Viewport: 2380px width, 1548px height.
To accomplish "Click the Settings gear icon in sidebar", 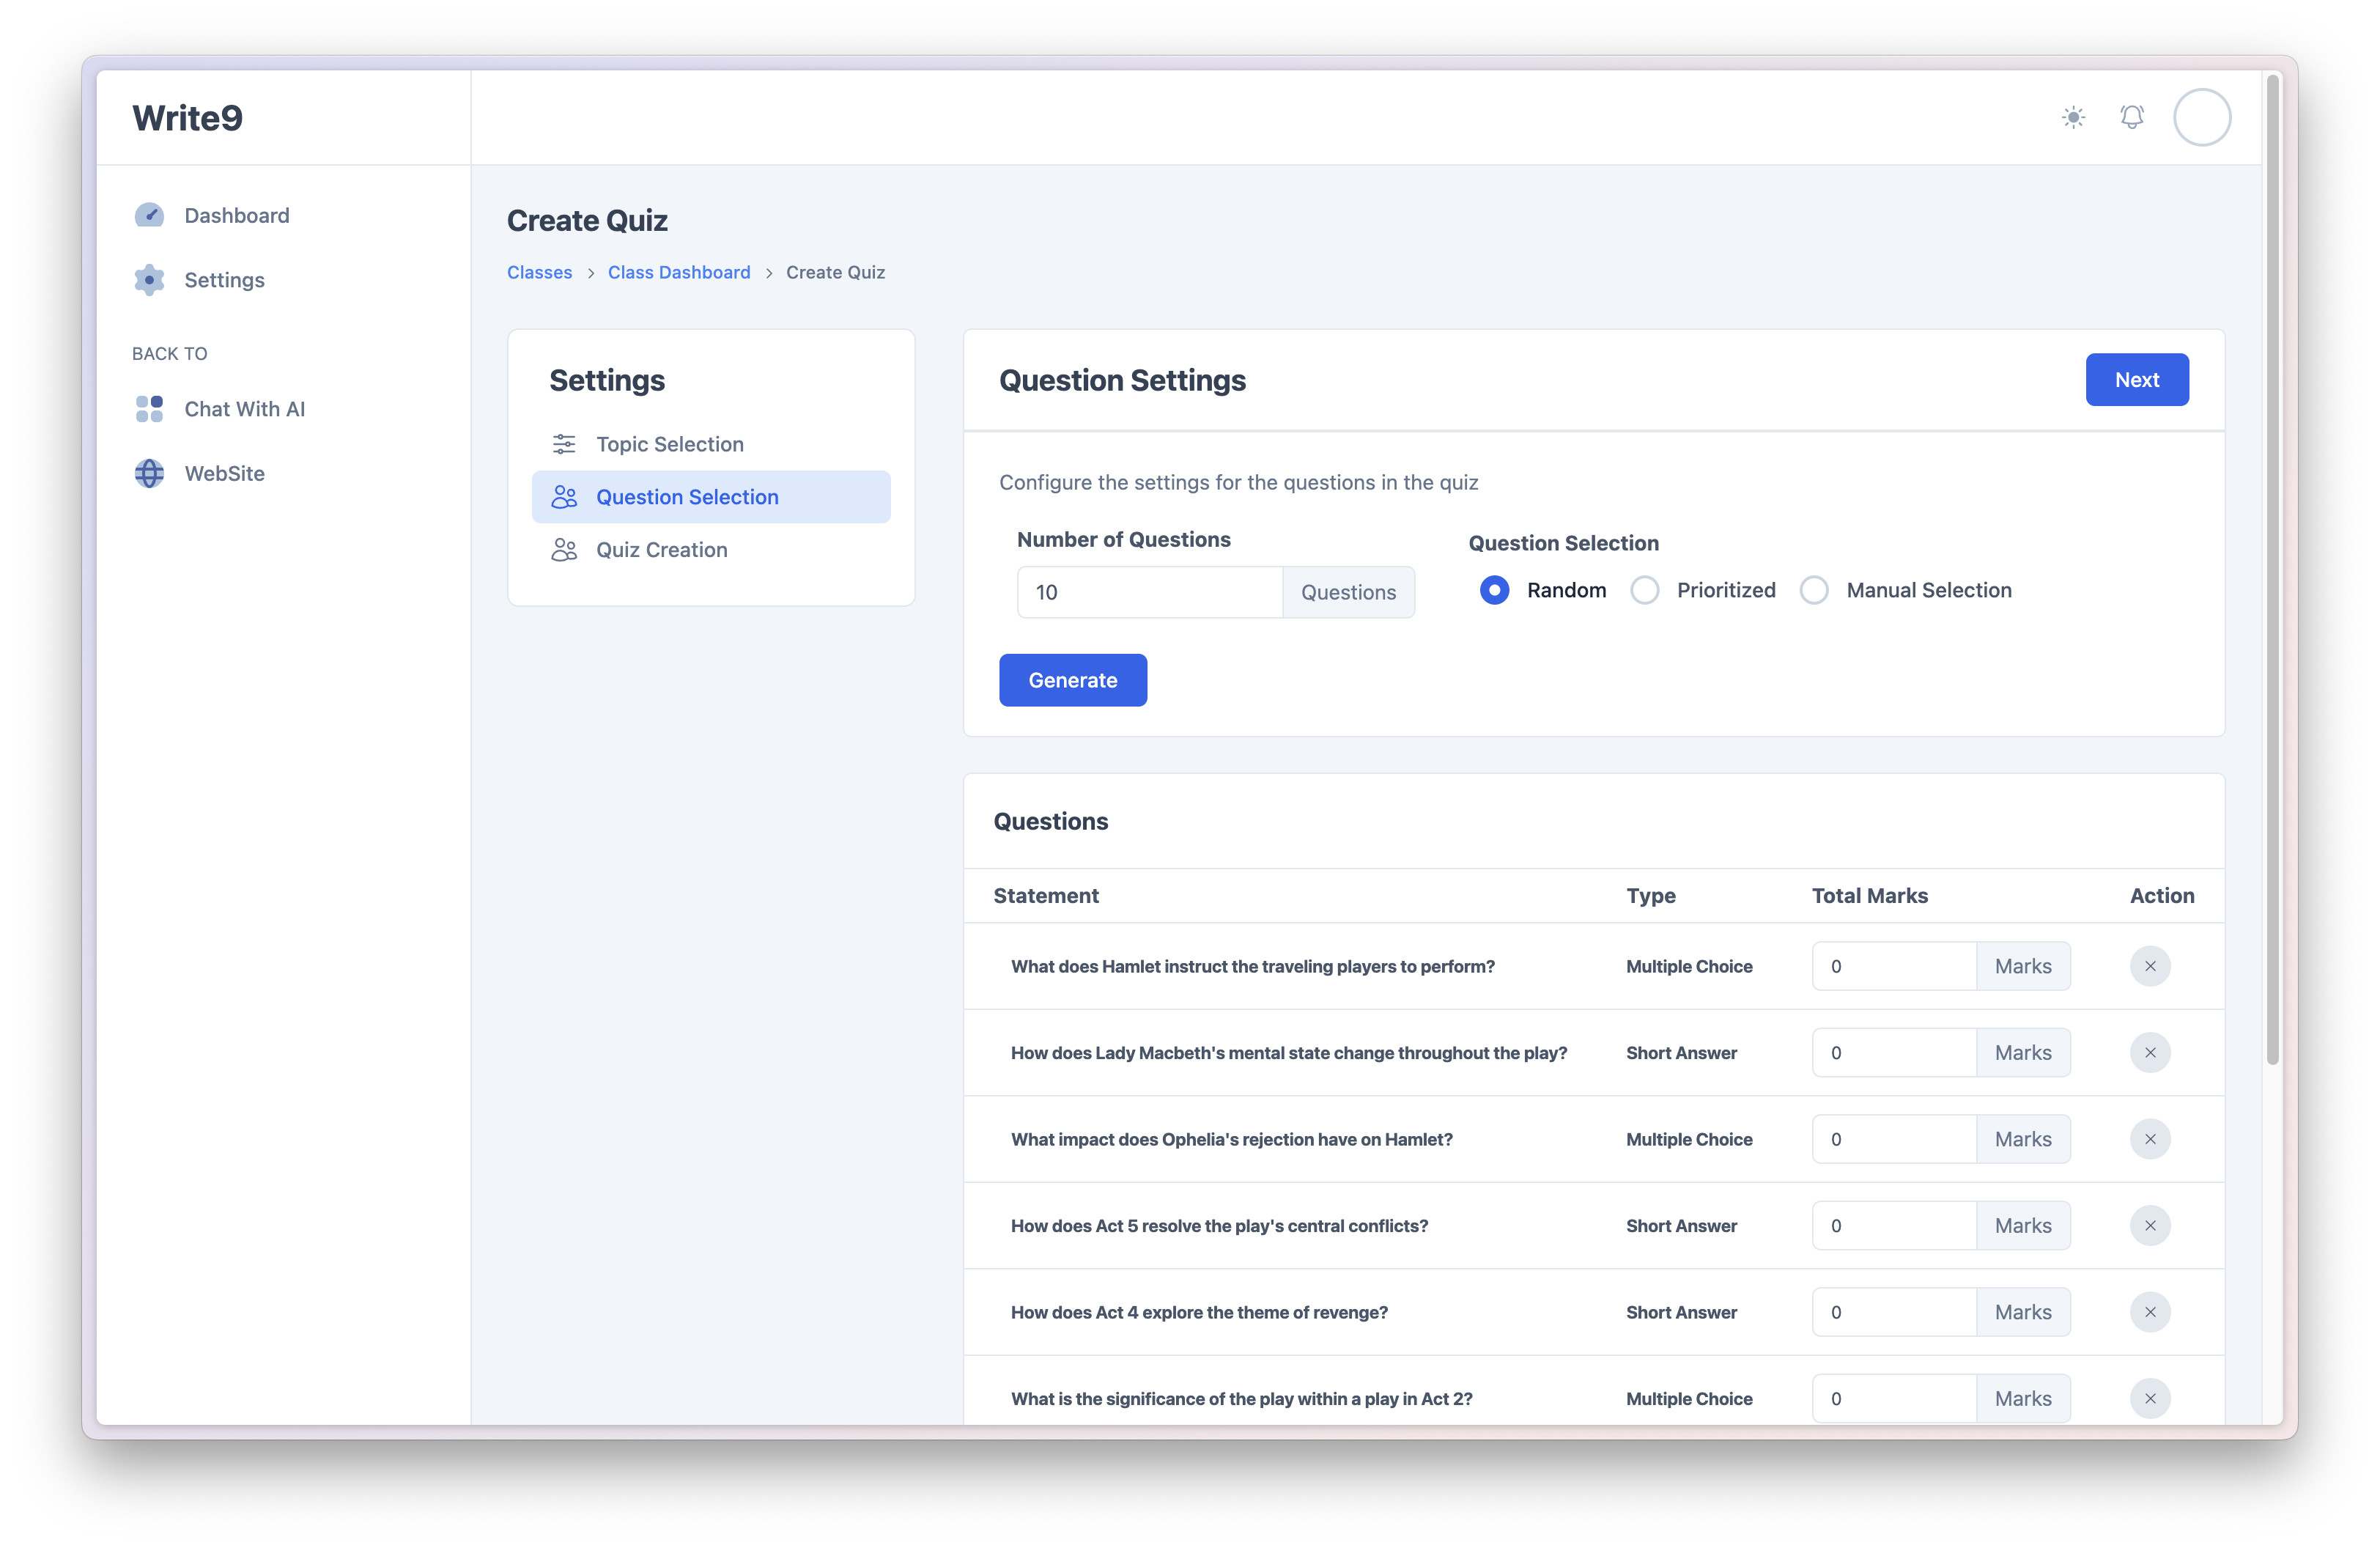I will 149,280.
